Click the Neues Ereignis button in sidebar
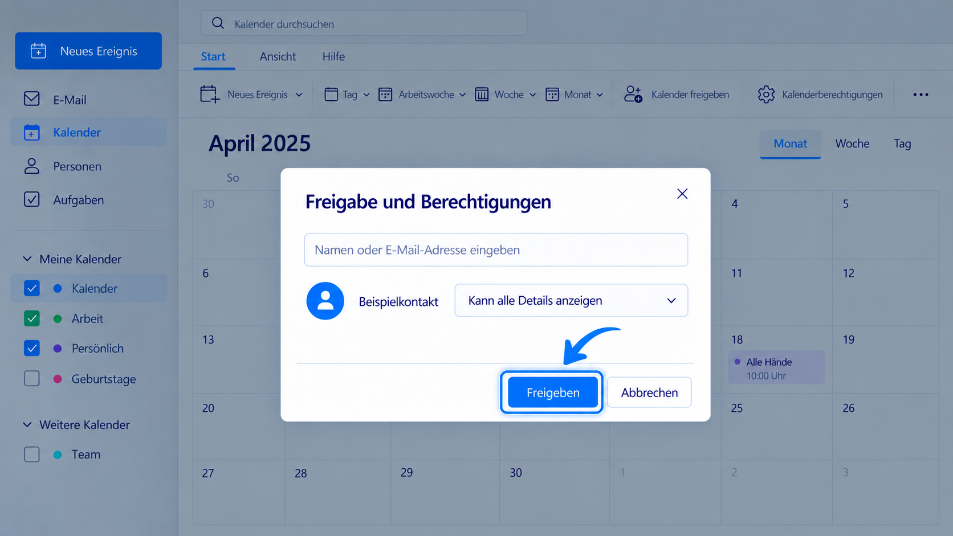 pos(88,51)
